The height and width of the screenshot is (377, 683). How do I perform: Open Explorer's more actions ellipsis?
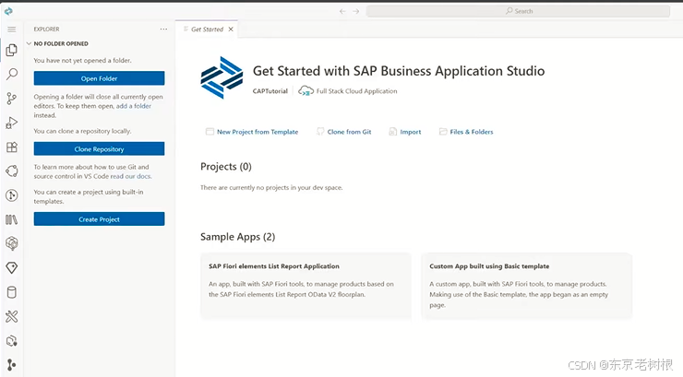point(163,29)
